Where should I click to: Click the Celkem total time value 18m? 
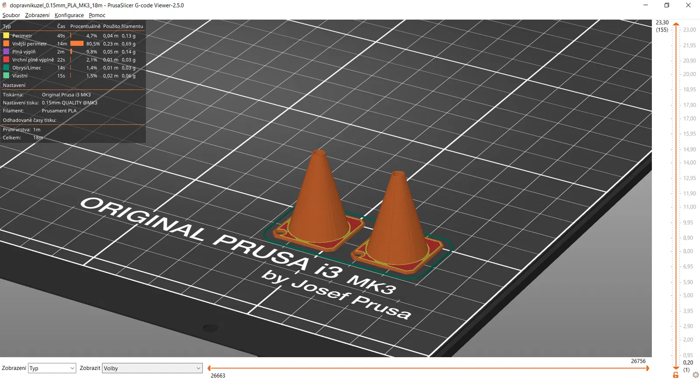tap(38, 138)
